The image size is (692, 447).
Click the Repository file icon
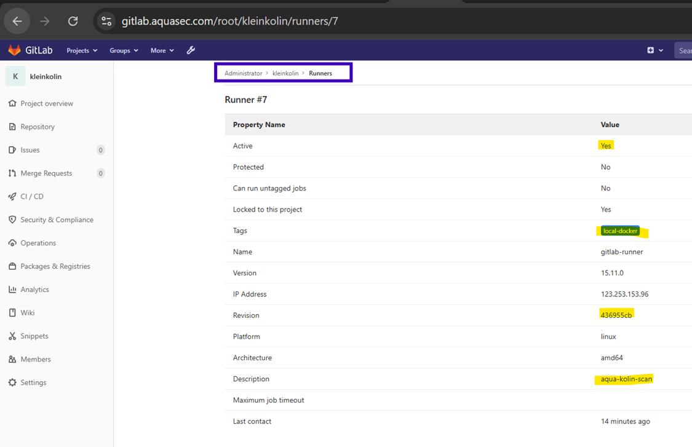12,127
